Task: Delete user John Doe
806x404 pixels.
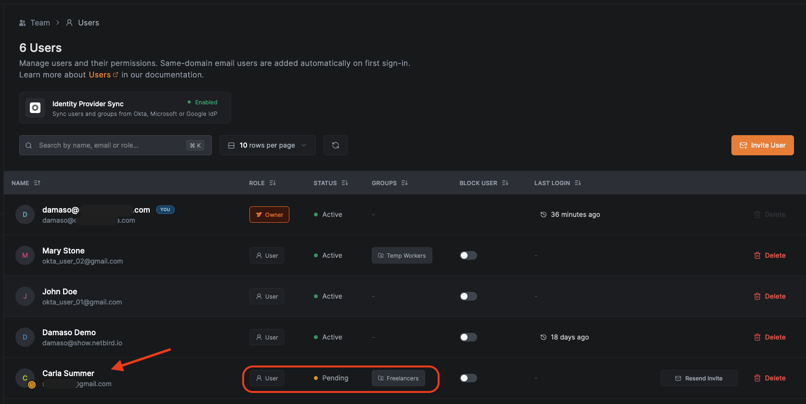Action: point(769,296)
